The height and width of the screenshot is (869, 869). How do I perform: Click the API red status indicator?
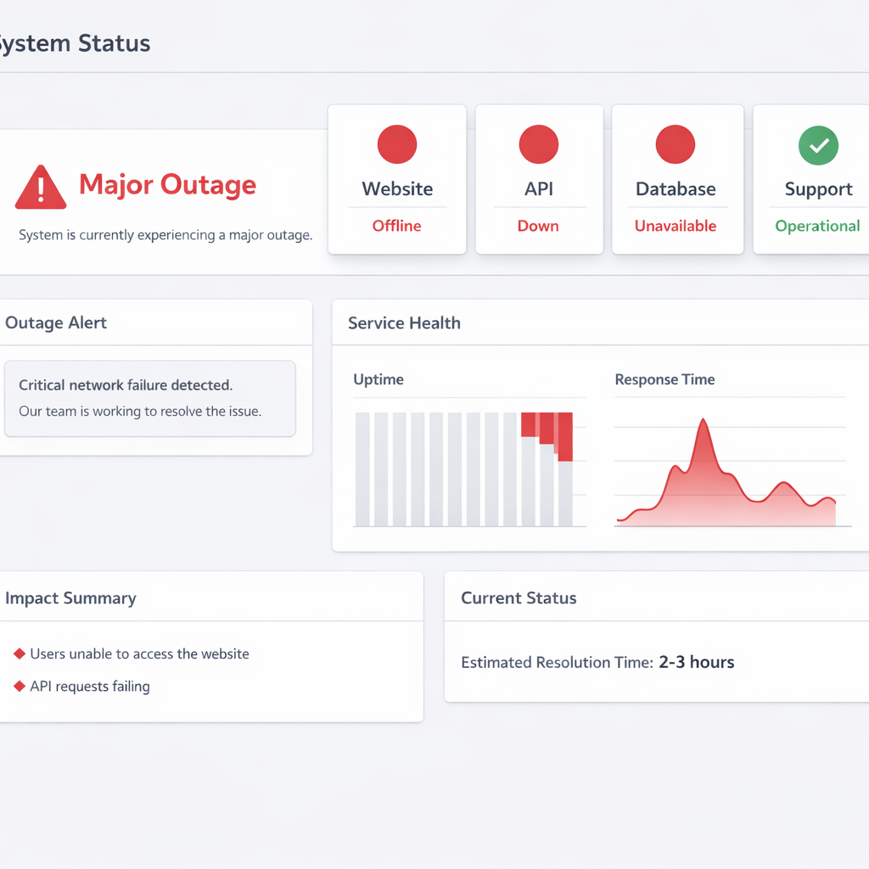538,144
